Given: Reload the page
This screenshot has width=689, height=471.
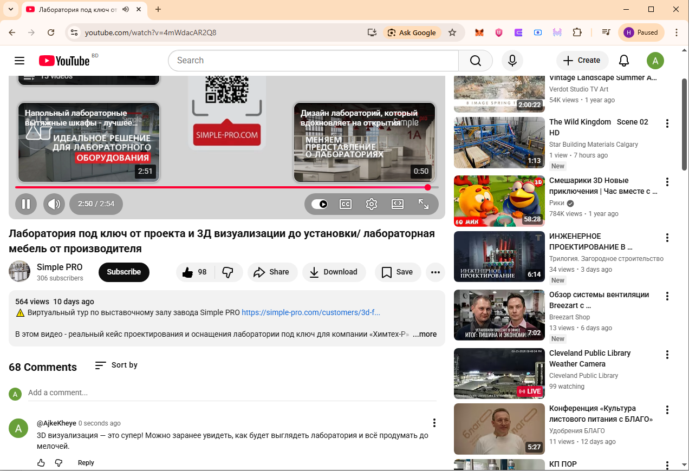Looking at the screenshot, I should [x=51, y=32].
